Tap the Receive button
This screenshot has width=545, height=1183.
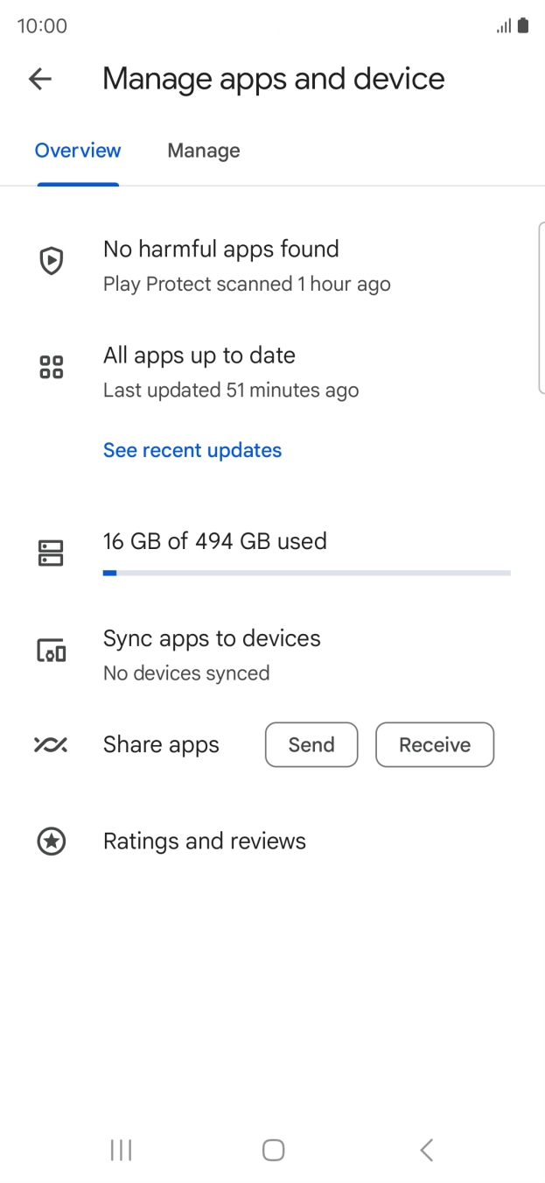point(435,745)
